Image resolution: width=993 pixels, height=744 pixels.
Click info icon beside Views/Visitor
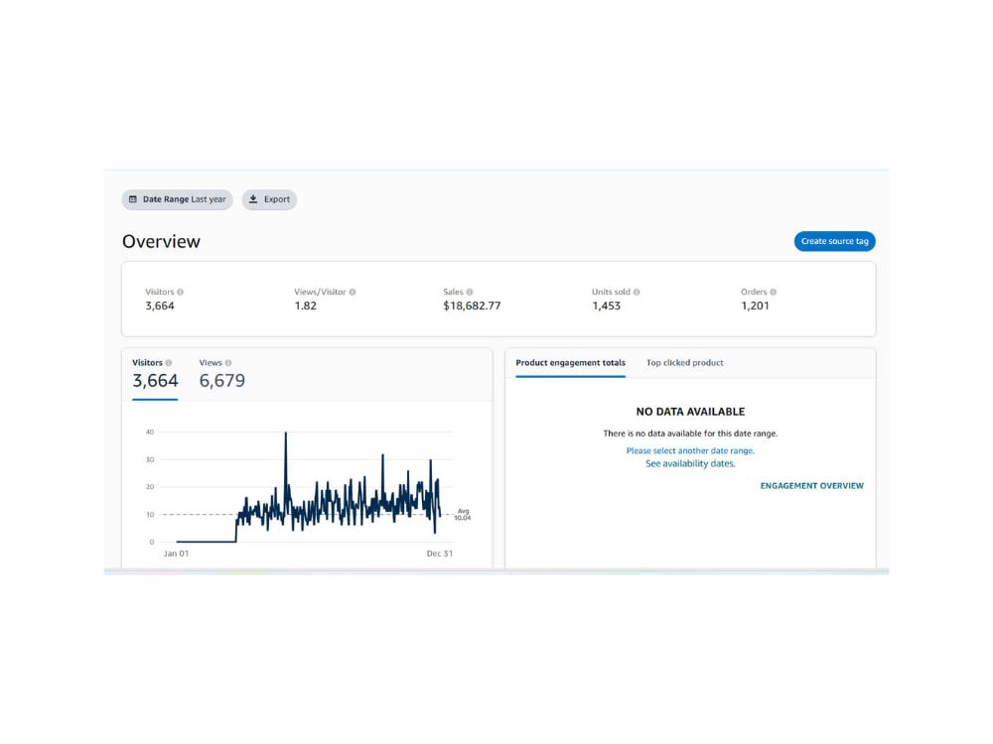(353, 293)
